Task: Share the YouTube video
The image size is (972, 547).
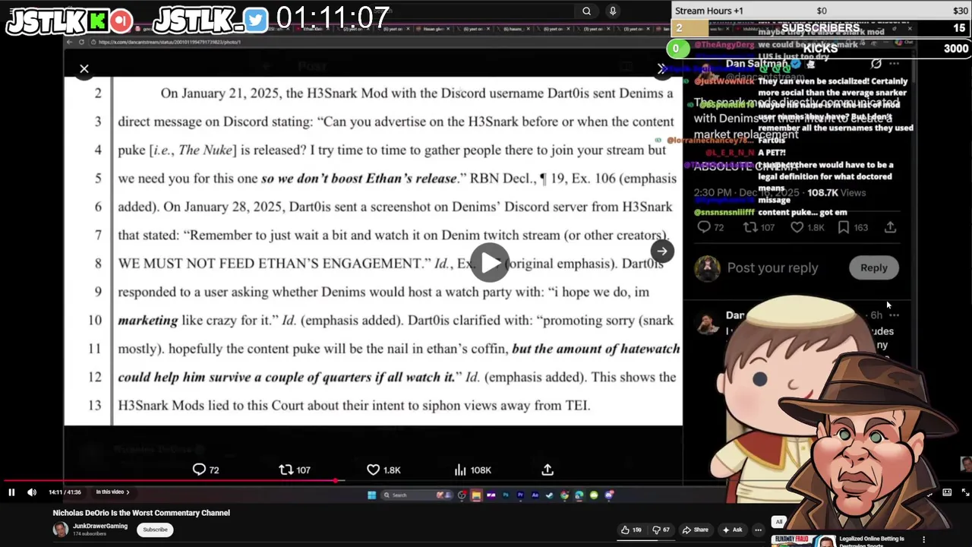Action: (696, 530)
